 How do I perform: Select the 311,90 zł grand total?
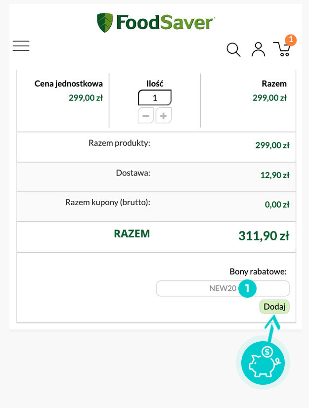click(263, 236)
